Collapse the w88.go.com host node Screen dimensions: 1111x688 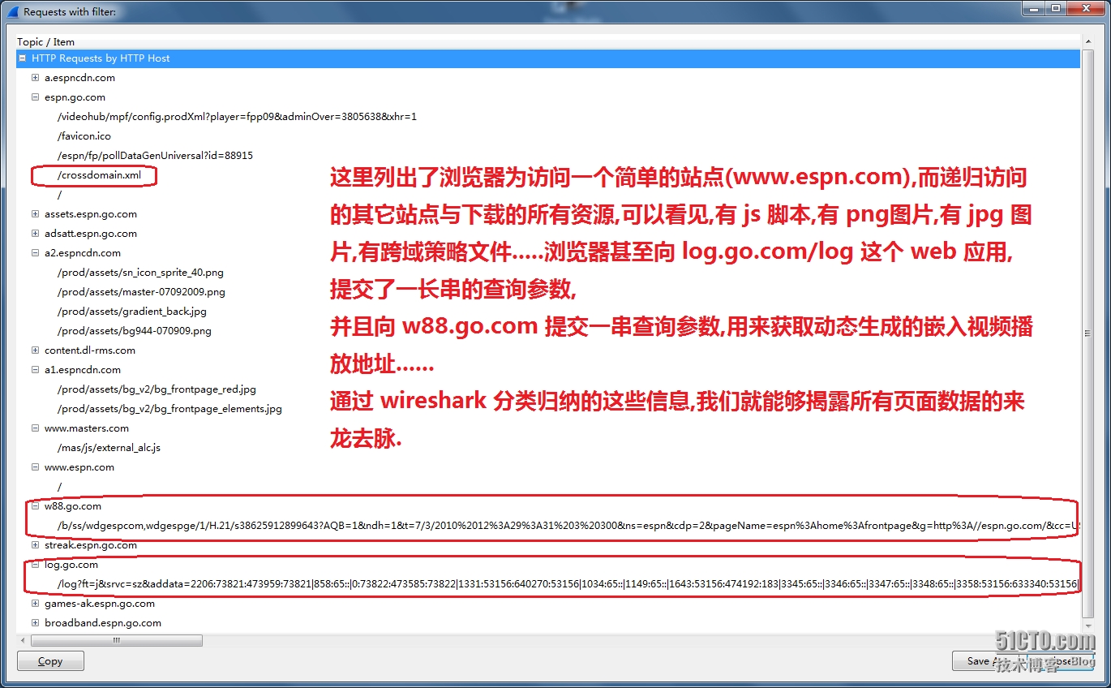[36, 506]
